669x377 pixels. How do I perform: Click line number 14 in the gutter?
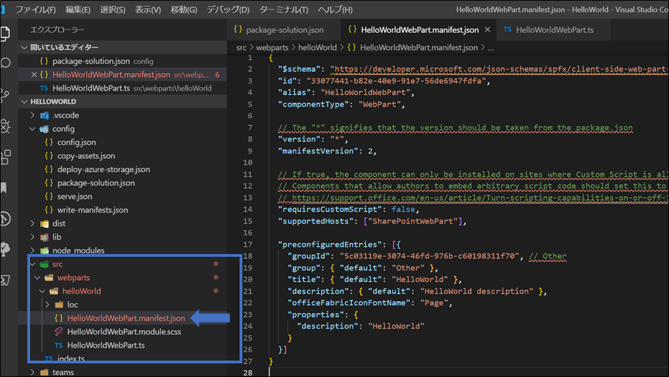[248, 209]
